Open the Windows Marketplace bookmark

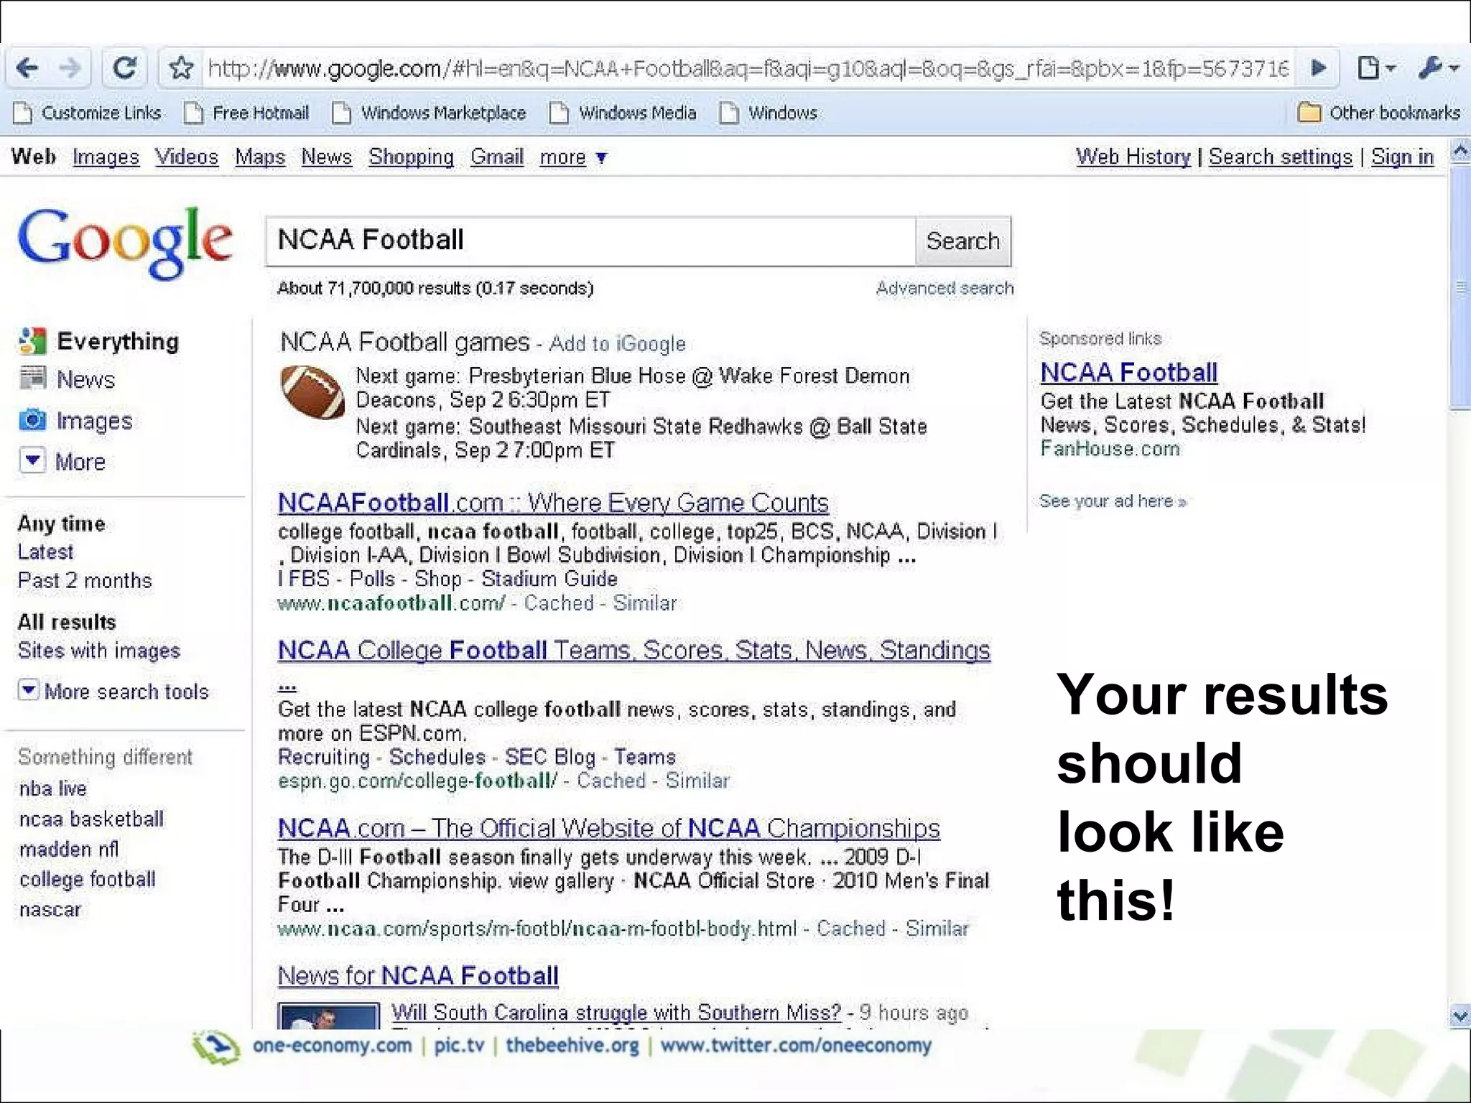click(x=430, y=113)
